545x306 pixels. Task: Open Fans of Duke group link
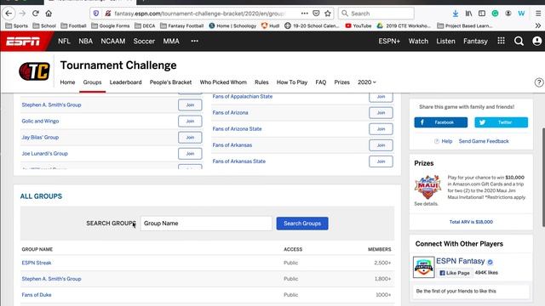pos(37,295)
